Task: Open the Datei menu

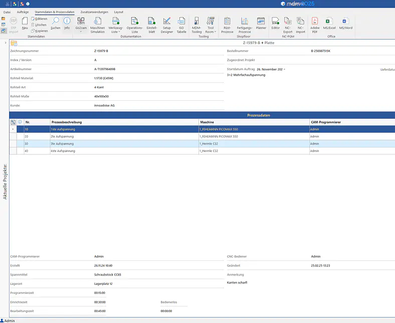Action: [7, 12]
